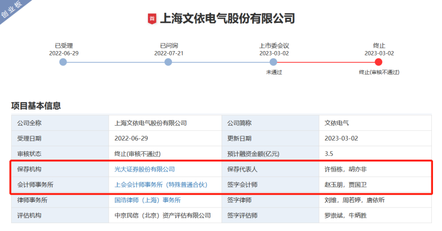Click the 更新日期 label cell
Image resolution: width=442 pixels, height=231 pixels.
pos(271,138)
